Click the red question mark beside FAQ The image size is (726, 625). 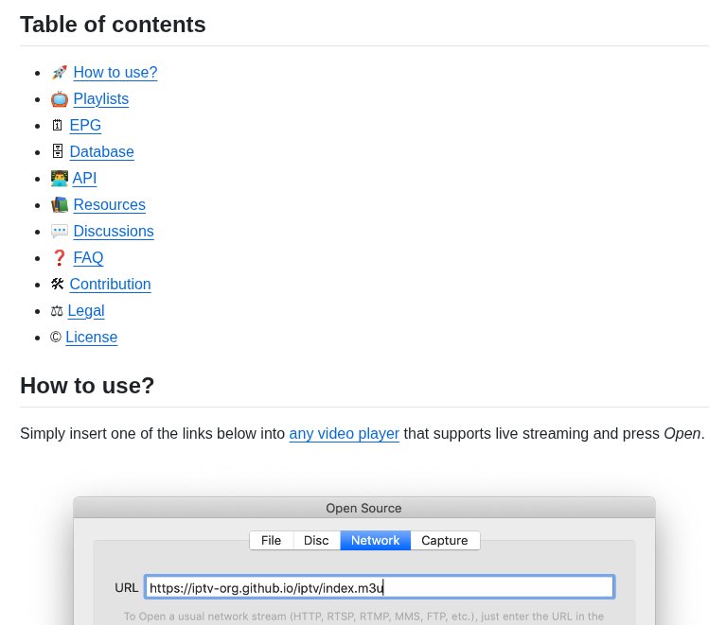click(x=60, y=258)
